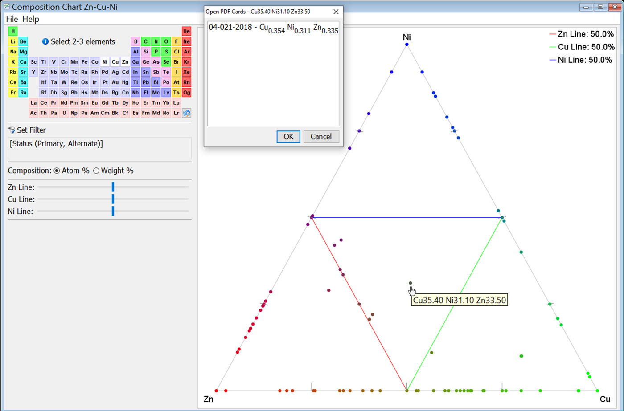The width and height of the screenshot is (624, 411).
Task: Choose the Si element cell
Action: tap(146, 52)
